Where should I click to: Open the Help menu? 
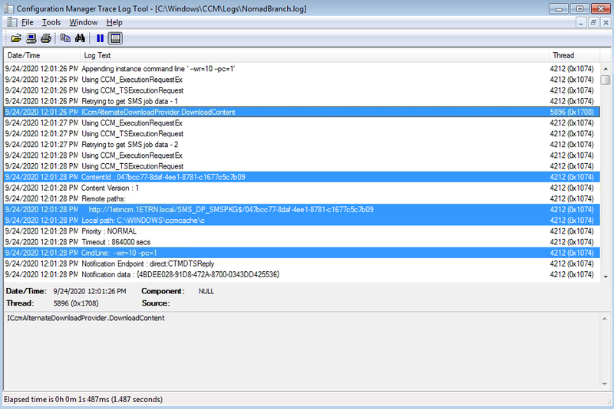coord(114,22)
